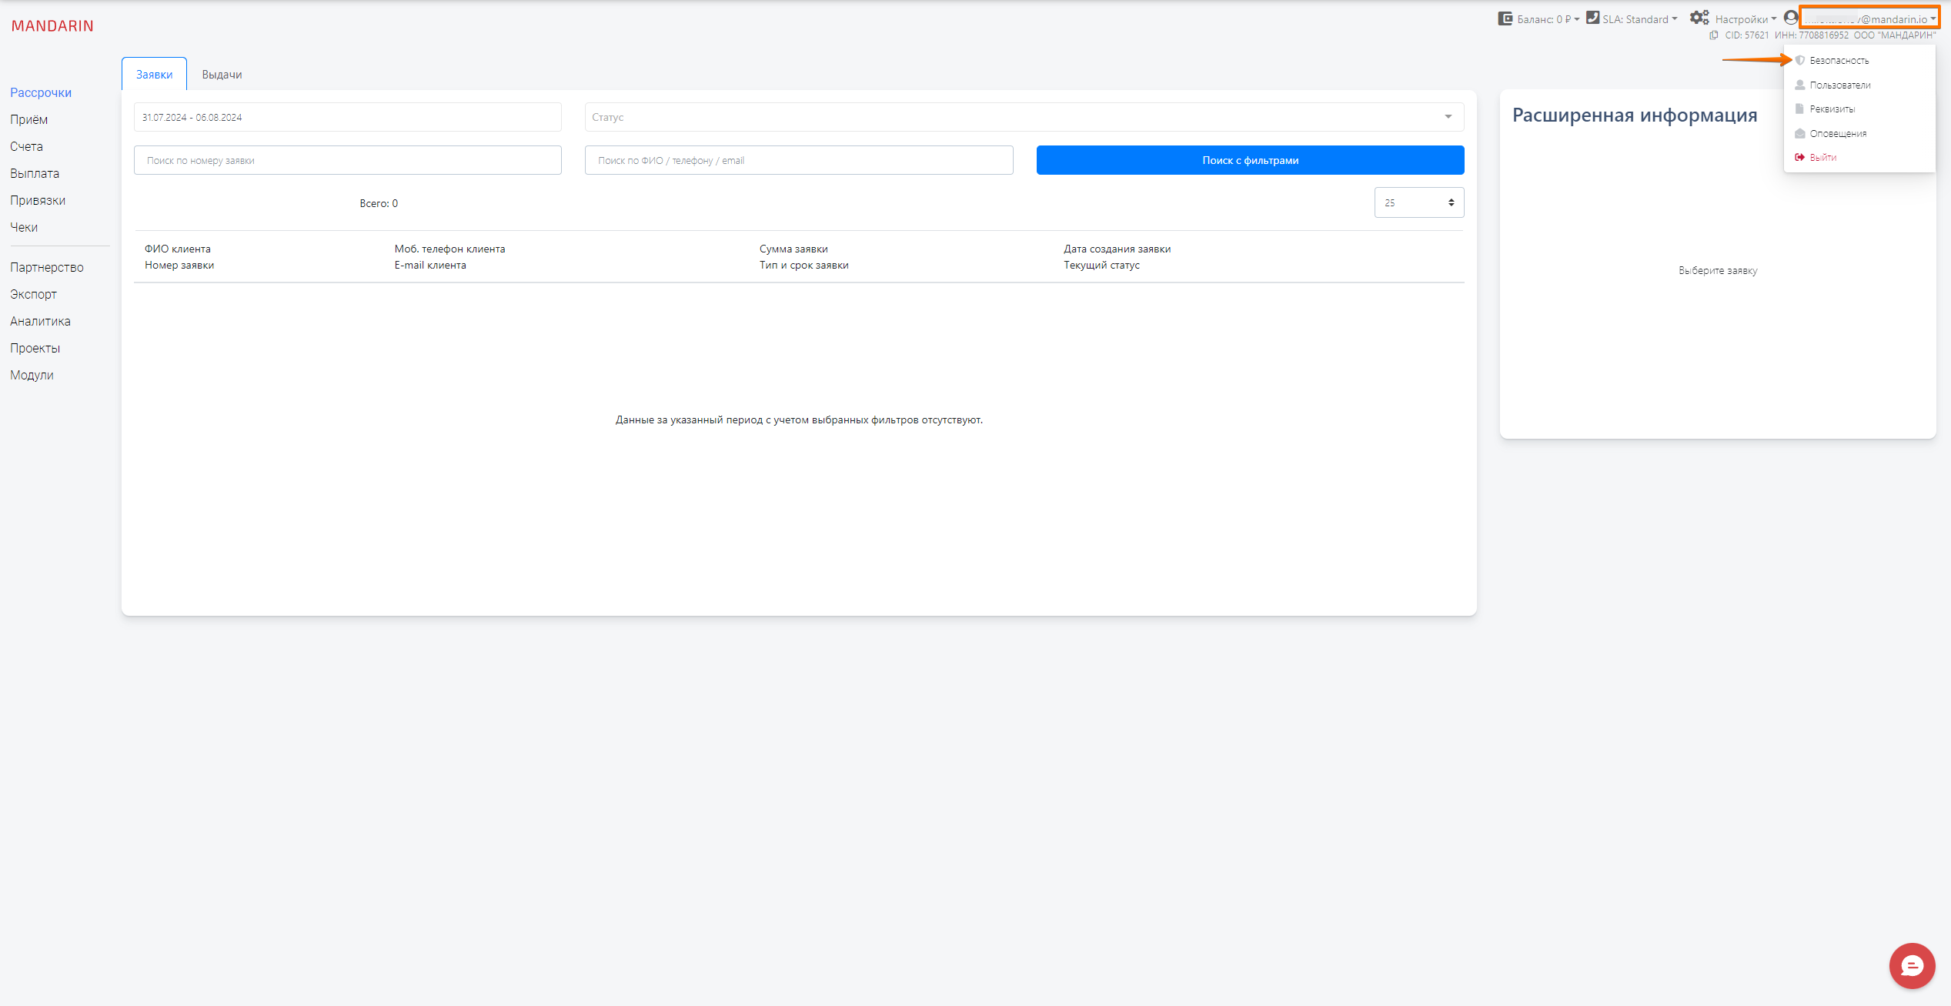Click the phone icon beside SLA: Standard

[x=1592, y=18]
